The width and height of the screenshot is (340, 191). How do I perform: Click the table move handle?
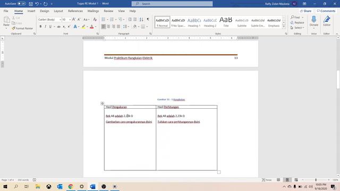click(x=103, y=103)
